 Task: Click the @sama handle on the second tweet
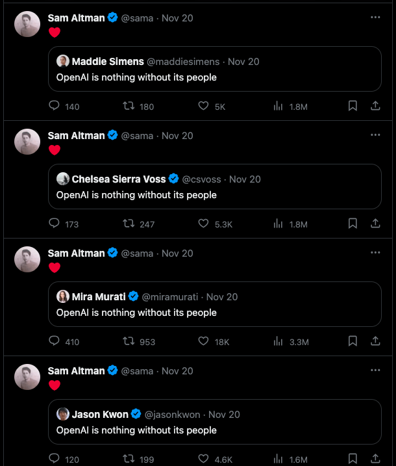(138, 136)
